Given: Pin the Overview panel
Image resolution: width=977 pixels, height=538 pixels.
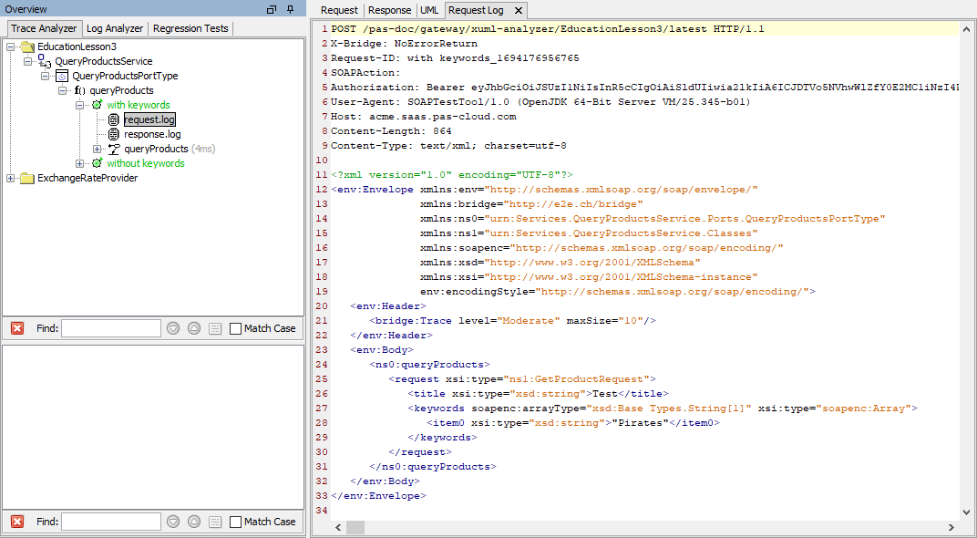Looking at the screenshot, I should (290, 9).
